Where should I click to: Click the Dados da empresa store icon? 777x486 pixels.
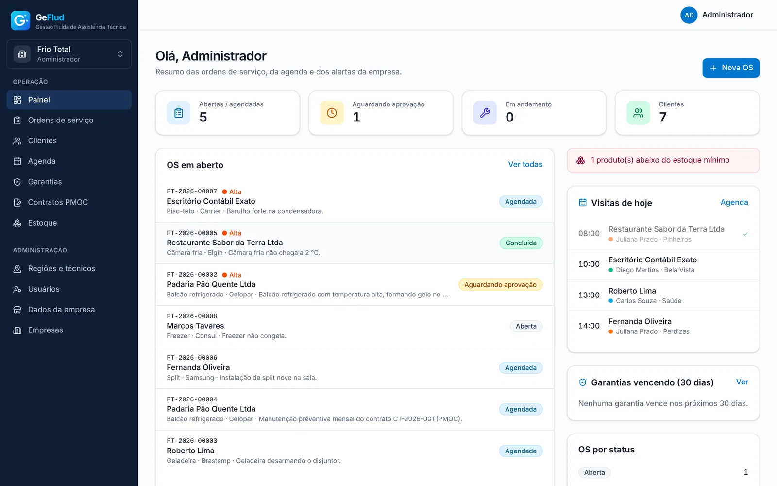pyautogui.click(x=17, y=310)
